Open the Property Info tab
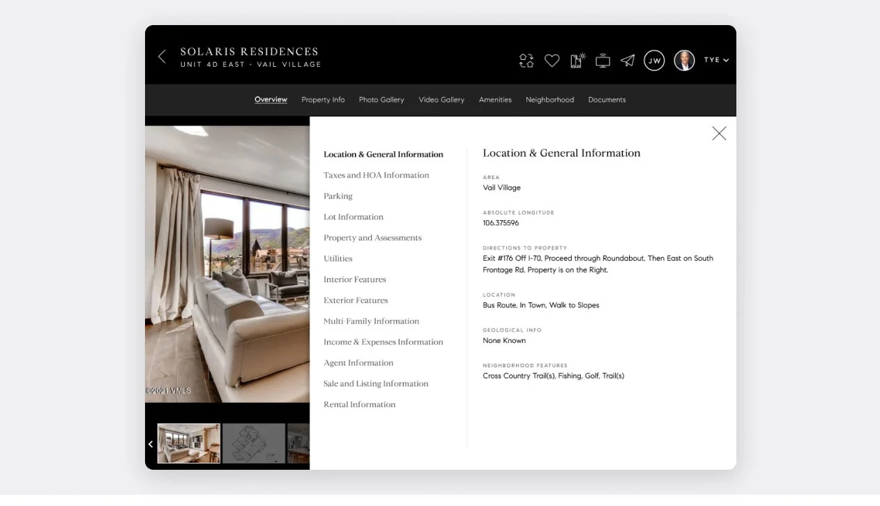 323,100
